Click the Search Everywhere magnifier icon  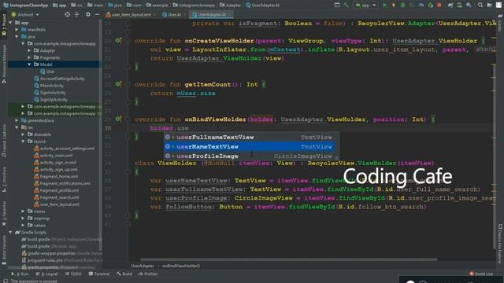pos(480,5)
